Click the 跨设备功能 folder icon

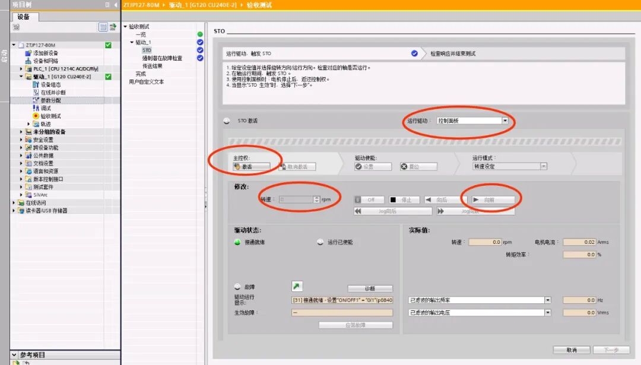coord(28,148)
